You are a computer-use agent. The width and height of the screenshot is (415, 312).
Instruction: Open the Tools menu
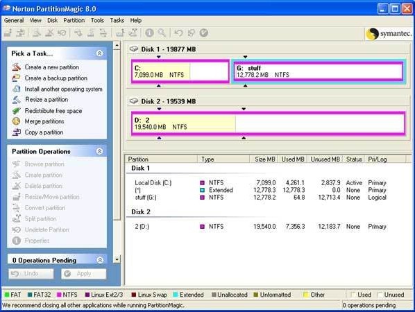coord(97,20)
